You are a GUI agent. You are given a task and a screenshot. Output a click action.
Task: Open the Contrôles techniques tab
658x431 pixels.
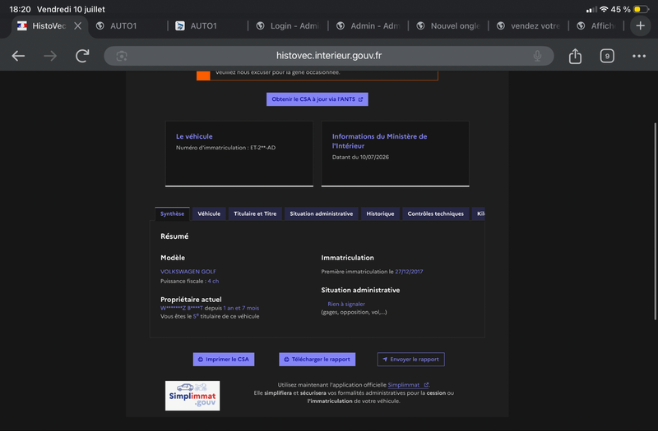436,213
